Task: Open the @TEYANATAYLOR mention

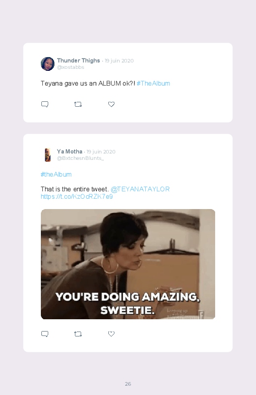Action: 140,189
